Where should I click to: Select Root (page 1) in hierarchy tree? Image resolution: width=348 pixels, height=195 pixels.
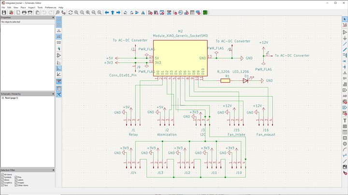(x=12, y=98)
